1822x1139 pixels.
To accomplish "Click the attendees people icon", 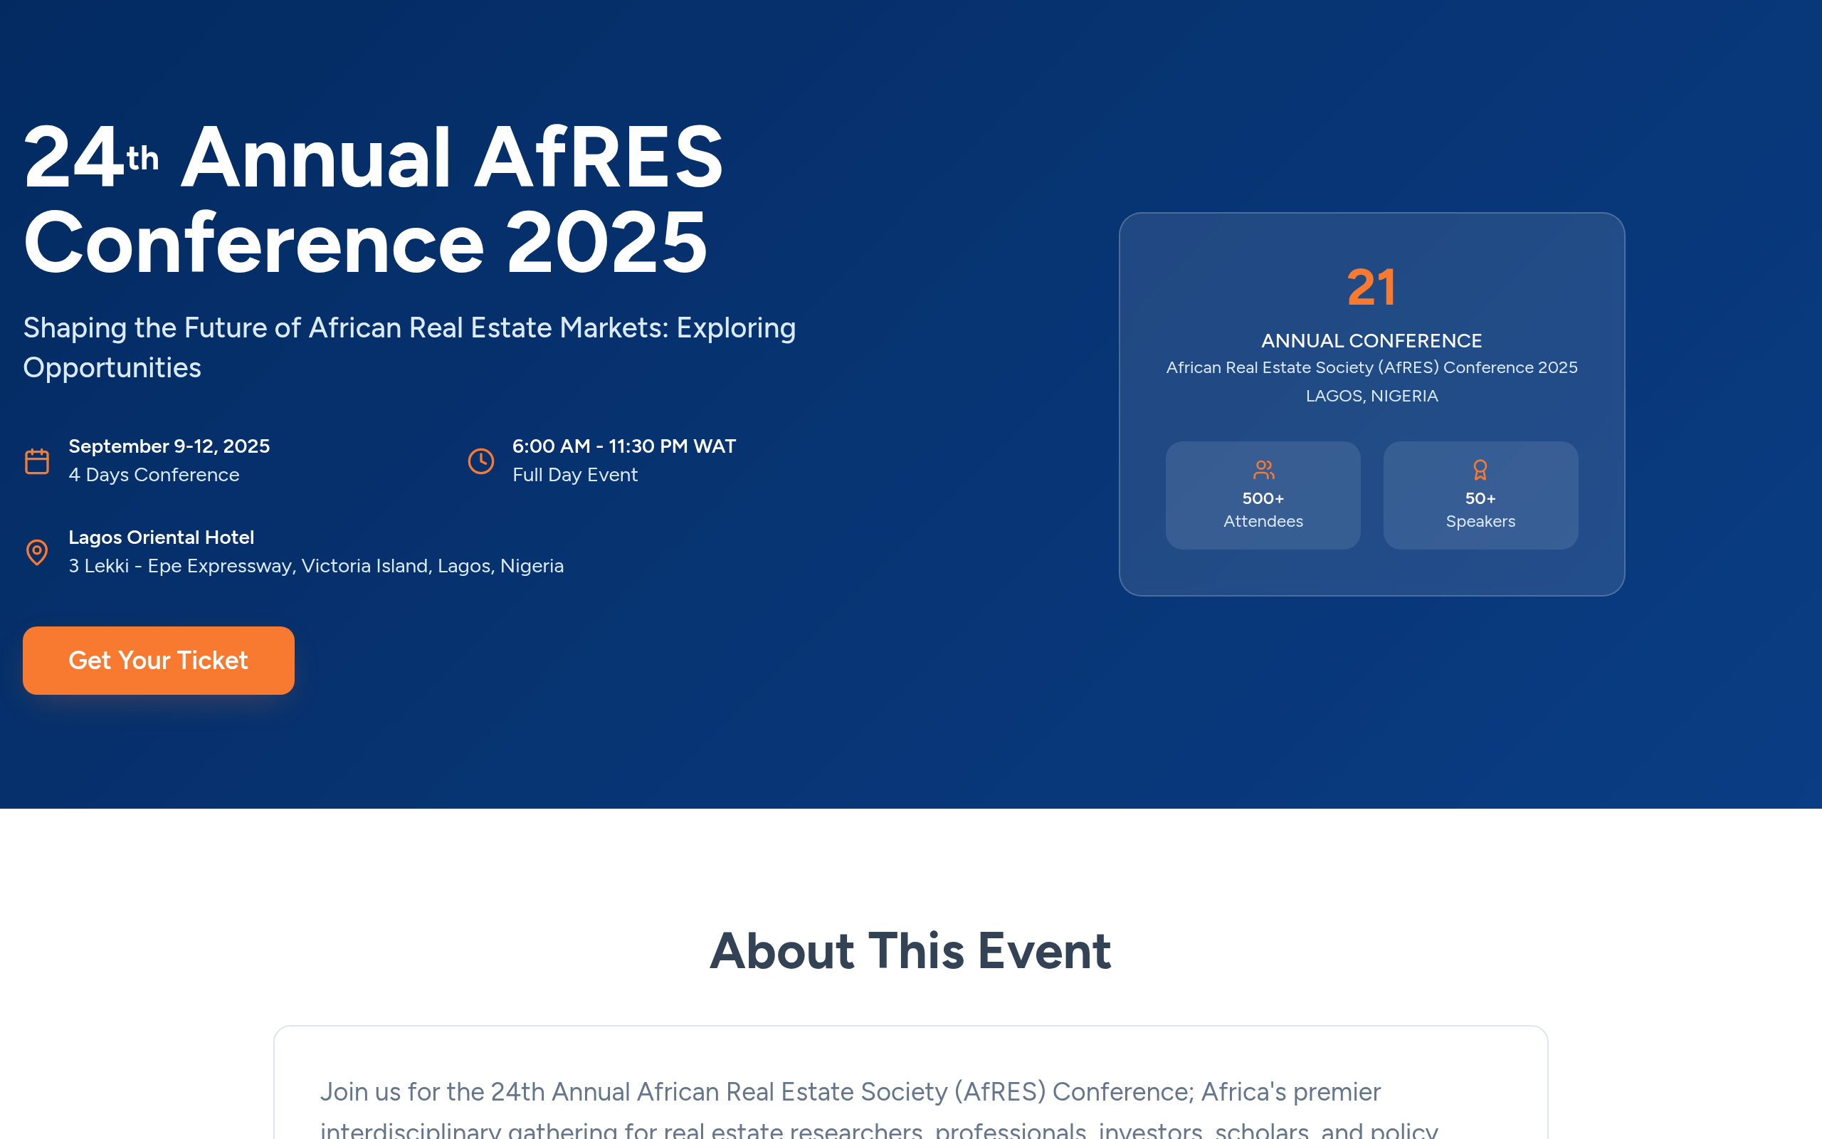I will point(1263,470).
